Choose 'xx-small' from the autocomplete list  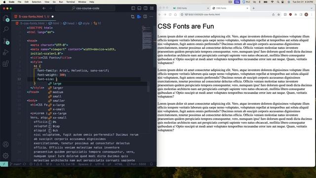coord(97,118)
